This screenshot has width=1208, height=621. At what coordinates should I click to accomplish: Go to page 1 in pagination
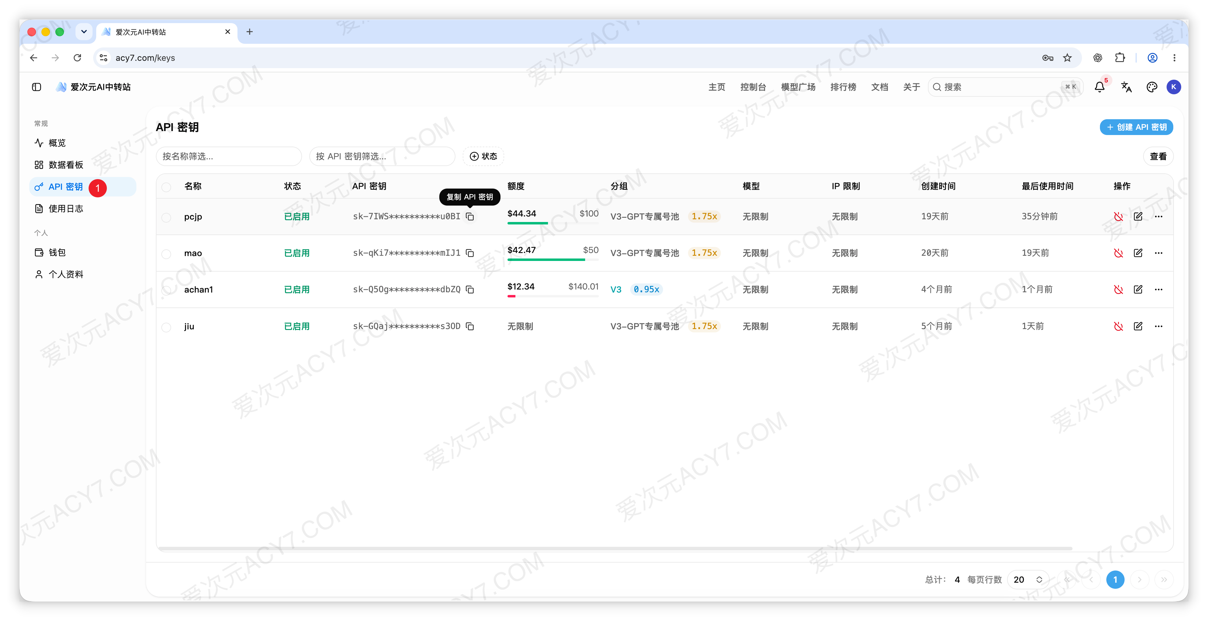coord(1115,579)
